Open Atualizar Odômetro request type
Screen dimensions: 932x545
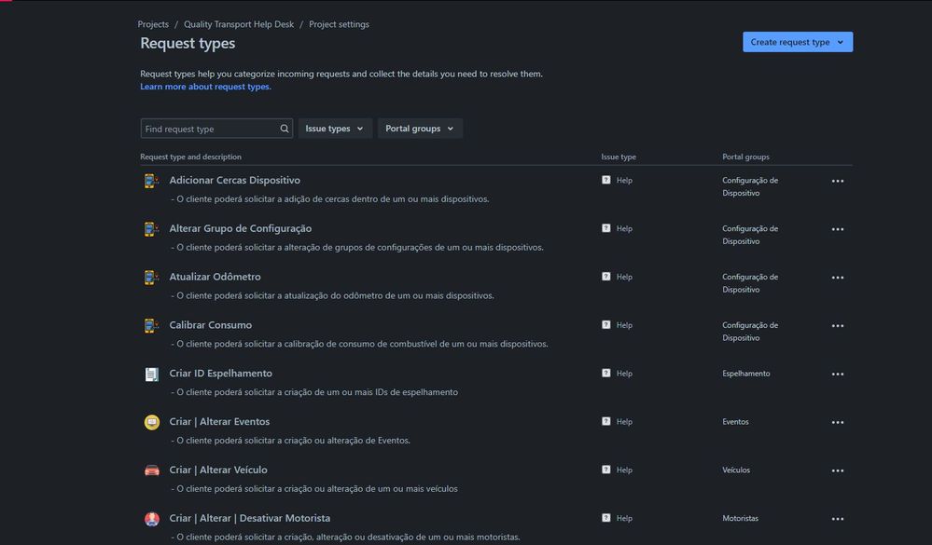[x=215, y=277]
